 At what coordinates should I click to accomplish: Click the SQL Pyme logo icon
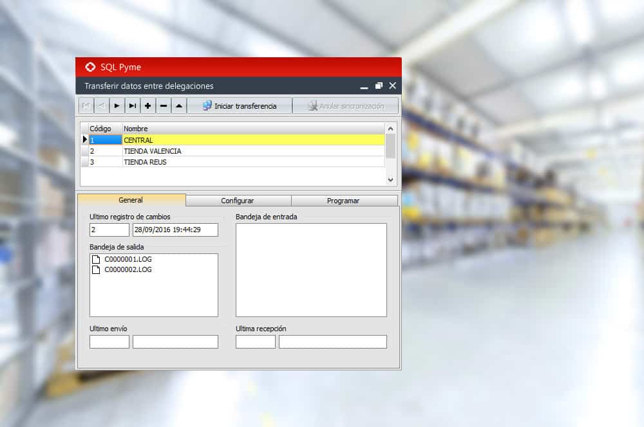click(x=90, y=67)
